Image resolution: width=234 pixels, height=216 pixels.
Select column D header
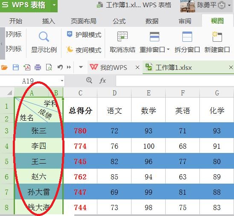click(114, 93)
